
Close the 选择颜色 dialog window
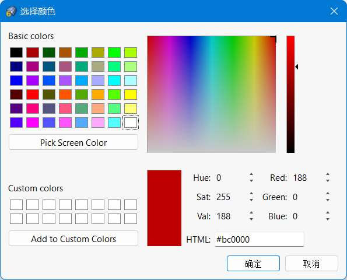pos(334,11)
